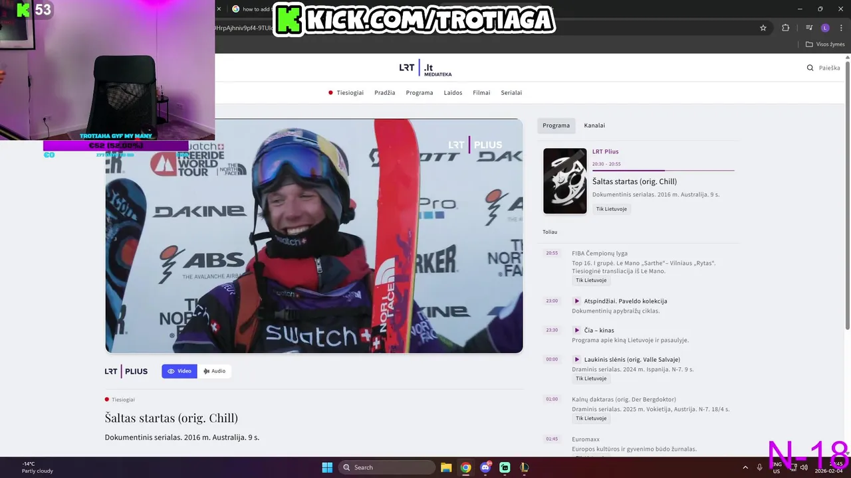Click the Toliau heading
Image resolution: width=851 pixels, height=478 pixels.
click(x=550, y=232)
